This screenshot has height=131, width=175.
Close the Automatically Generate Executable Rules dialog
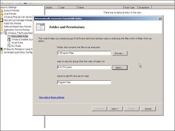pyautogui.click(x=160, y=18)
